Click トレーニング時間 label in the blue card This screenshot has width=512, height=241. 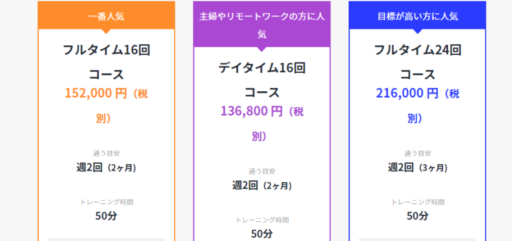pyautogui.click(x=417, y=202)
